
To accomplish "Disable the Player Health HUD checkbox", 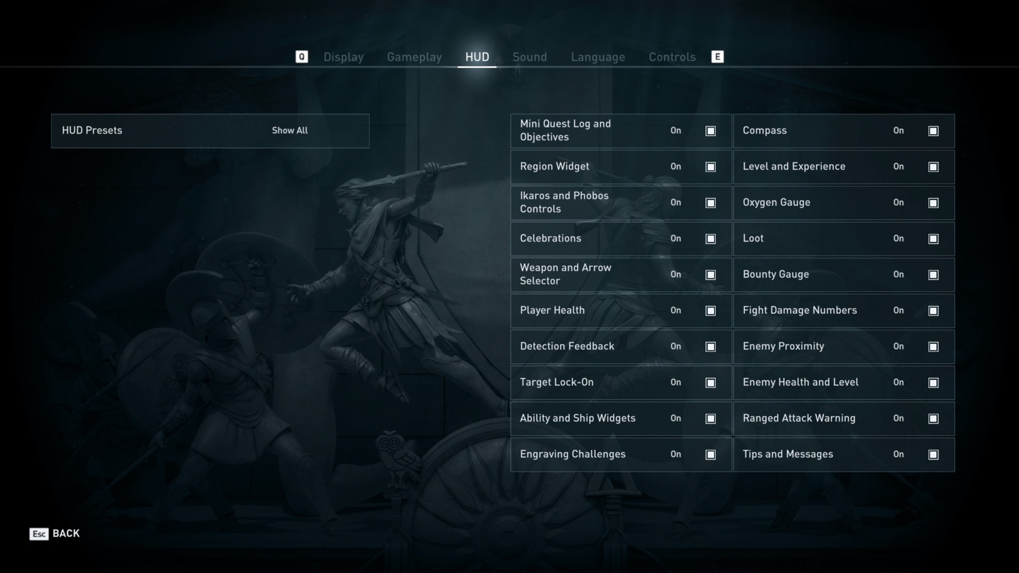I will [x=710, y=311].
